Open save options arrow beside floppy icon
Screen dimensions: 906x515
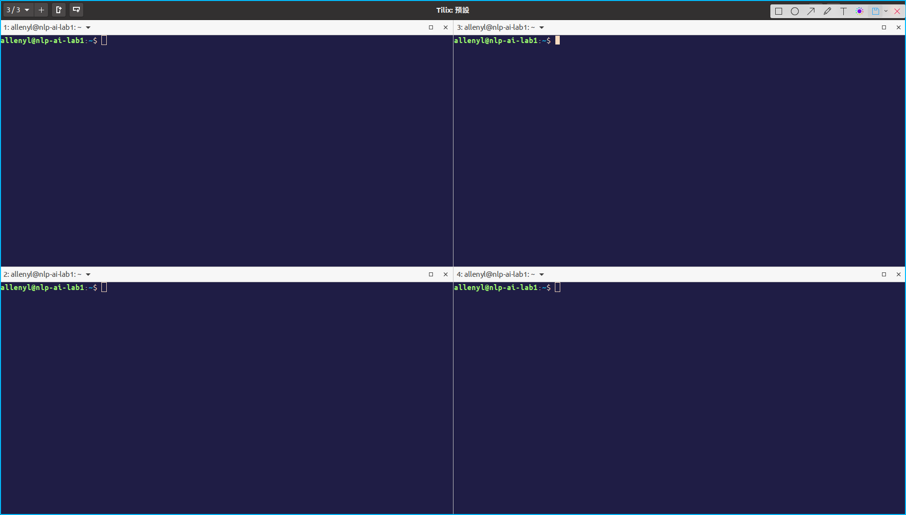[886, 11]
